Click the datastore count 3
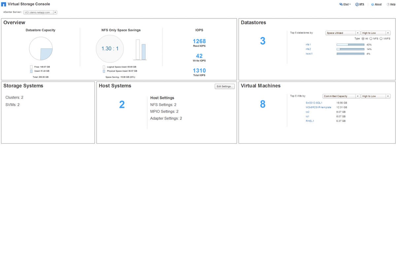This screenshot has width=396, height=264. tap(263, 41)
